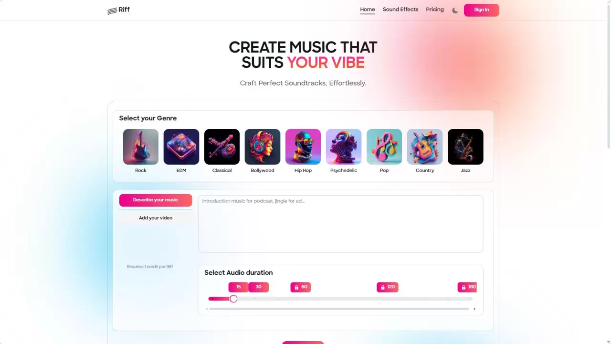The image size is (611, 344).
Task: Click the audio duration slider handle
Action: pyautogui.click(x=233, y=299)
